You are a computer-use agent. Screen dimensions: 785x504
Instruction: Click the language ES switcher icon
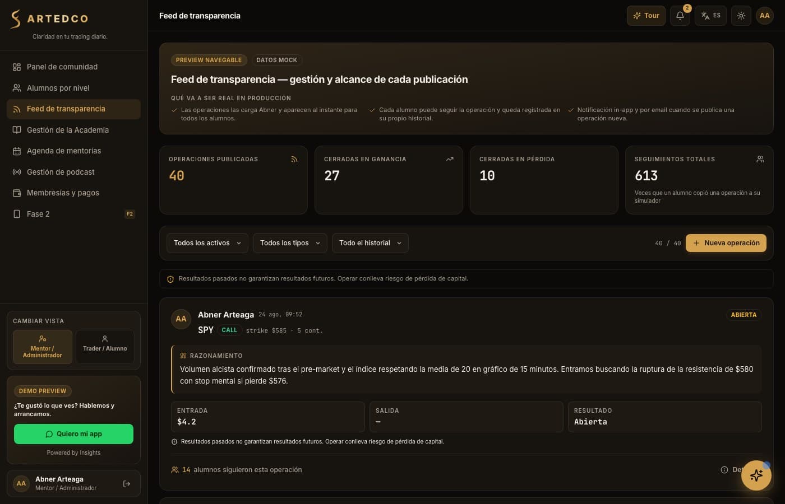[x=710, y=16]
